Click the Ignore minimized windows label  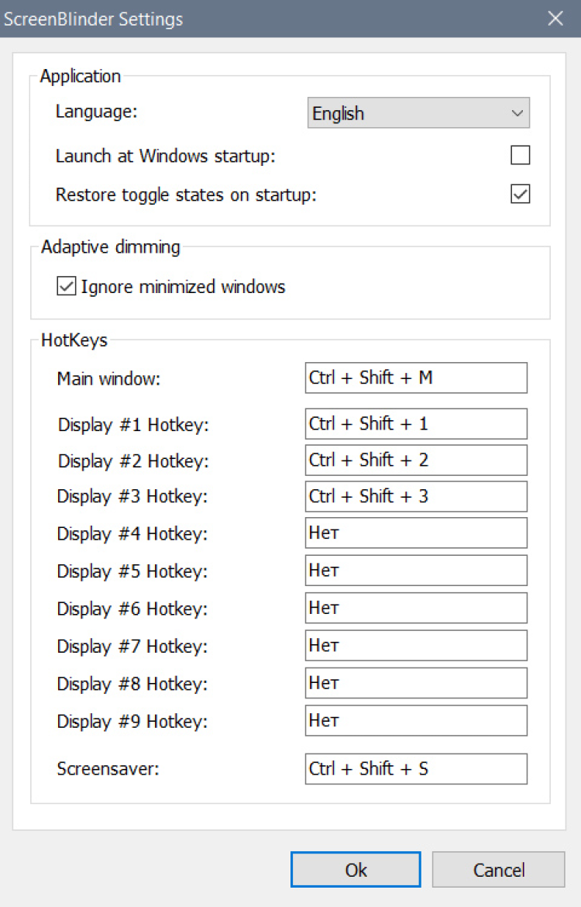tap(183, 287)
